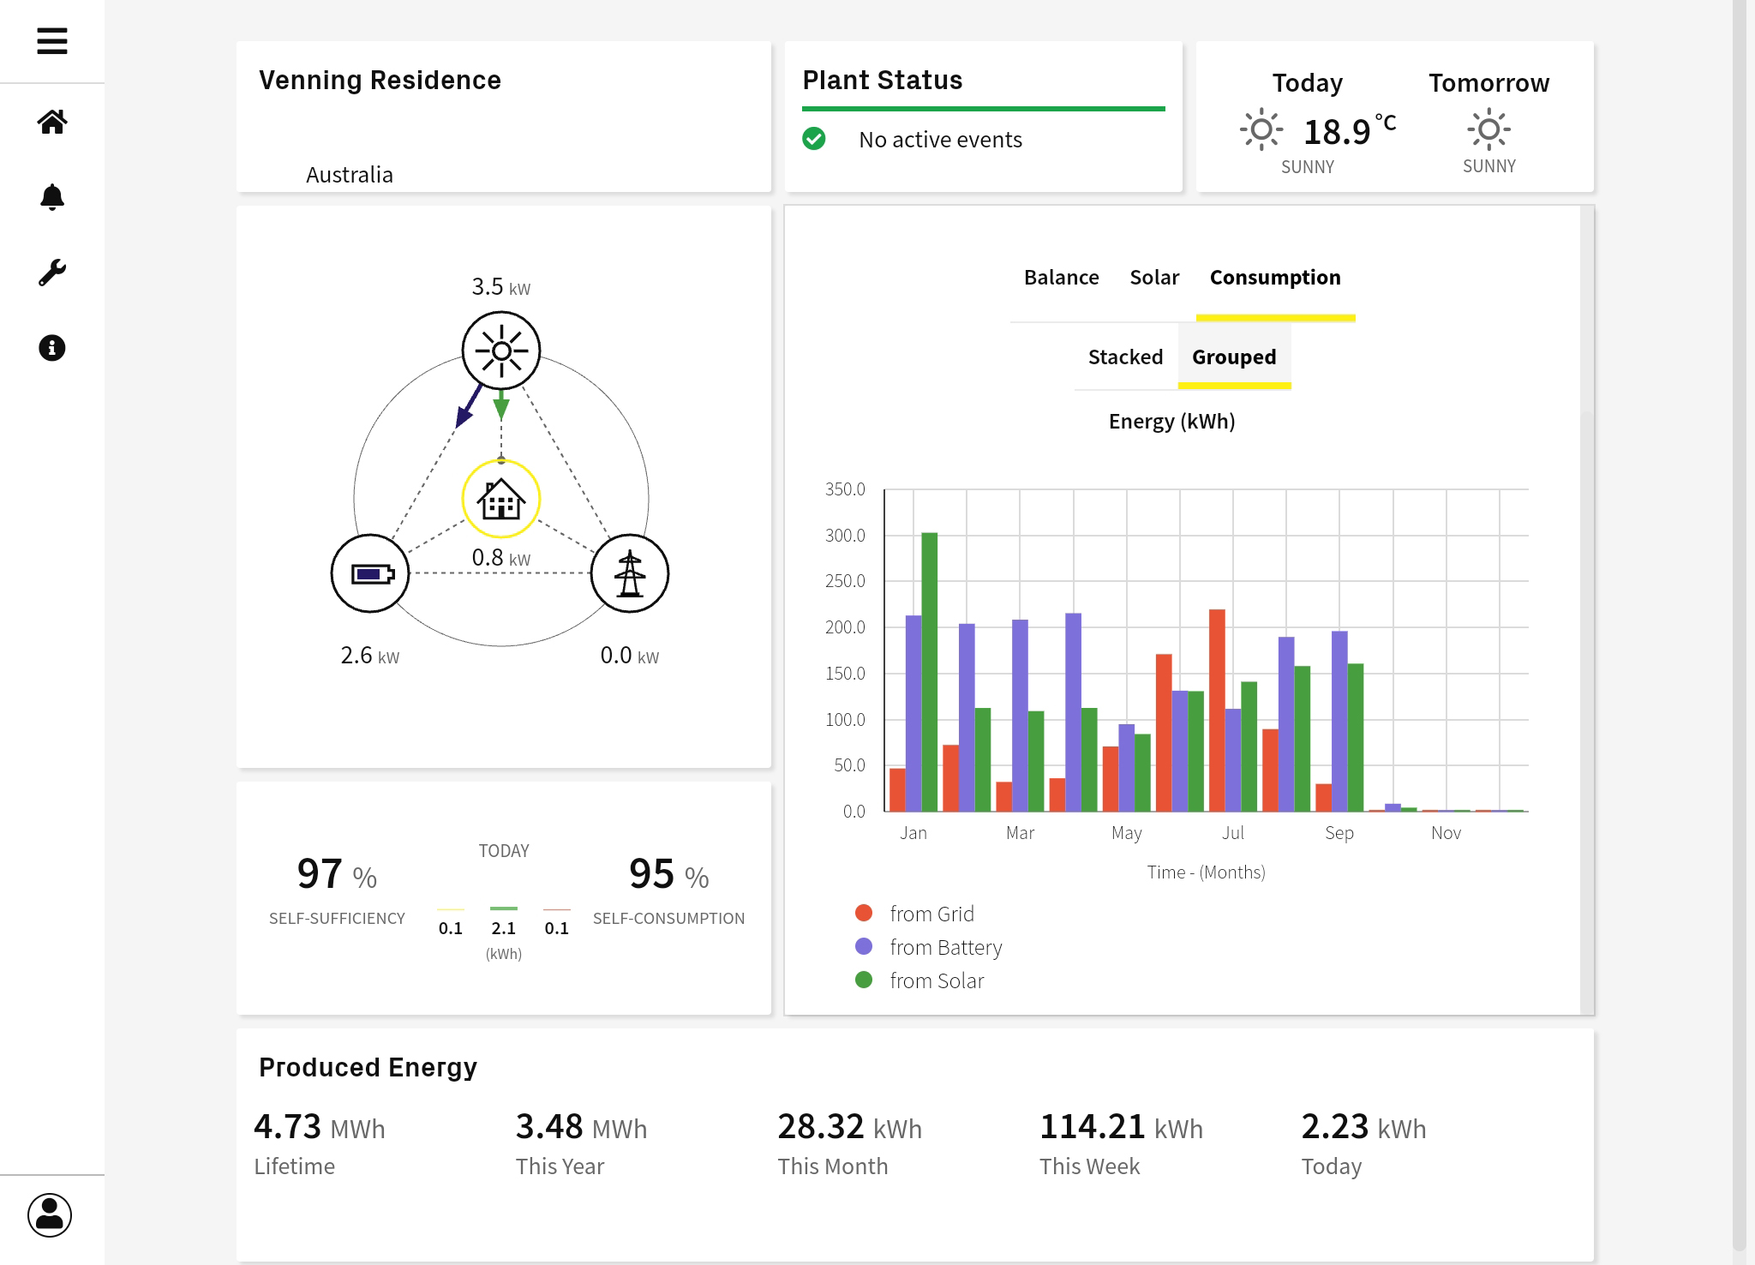
Task: Click the 2.6 kW battery value
Action: click(x=370, y=656)
